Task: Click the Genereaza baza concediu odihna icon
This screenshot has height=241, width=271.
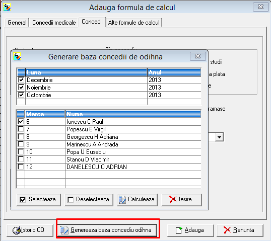Action: click(64, 230)
